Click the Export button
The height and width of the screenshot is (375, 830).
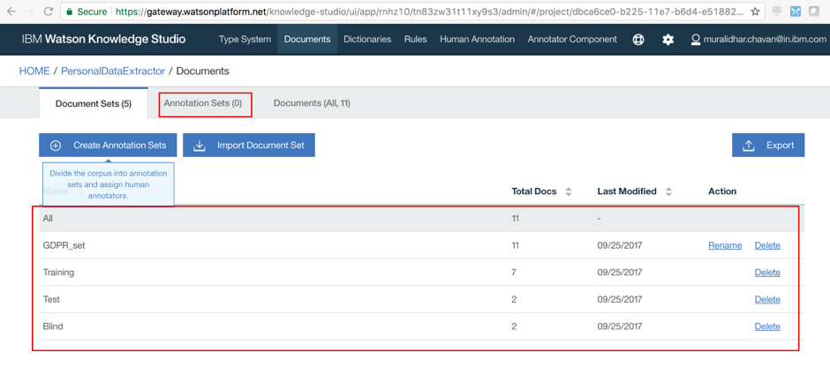768,145
